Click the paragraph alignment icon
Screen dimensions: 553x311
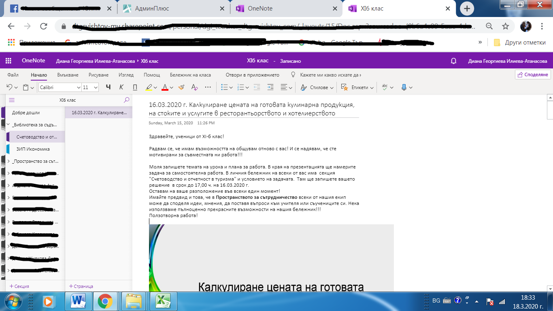(284, 87)
